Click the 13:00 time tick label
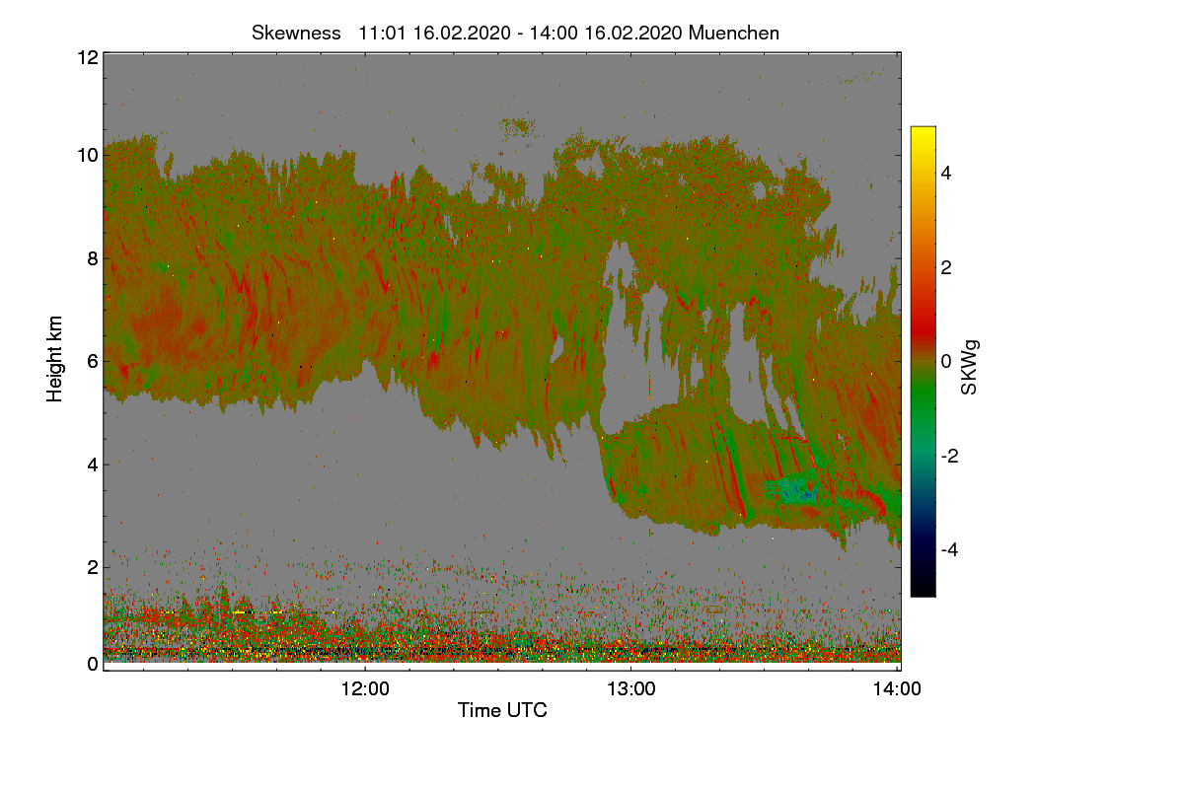This screenshot has width=1184, height=789. [631, 689]
